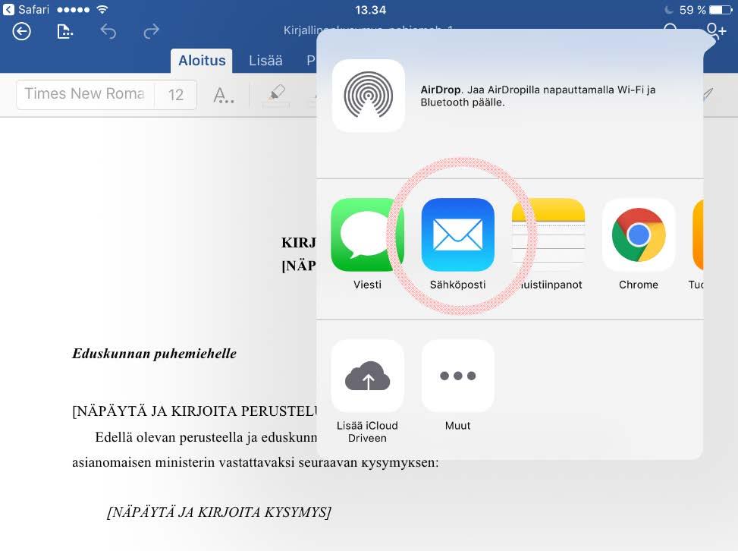Tap the clock showing 13.34
The width and height of the screenshot is (738, 551).
pyautogui.click(x=370, y=10)
